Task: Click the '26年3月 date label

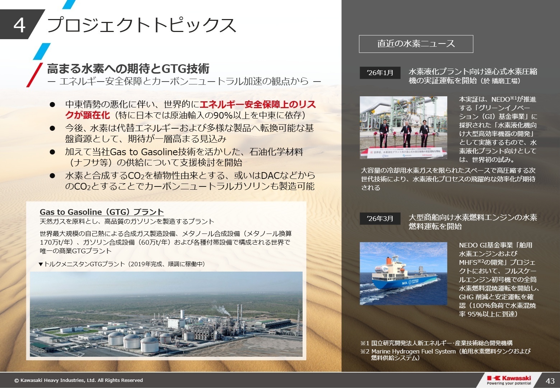Action: (x=380, y=218)
